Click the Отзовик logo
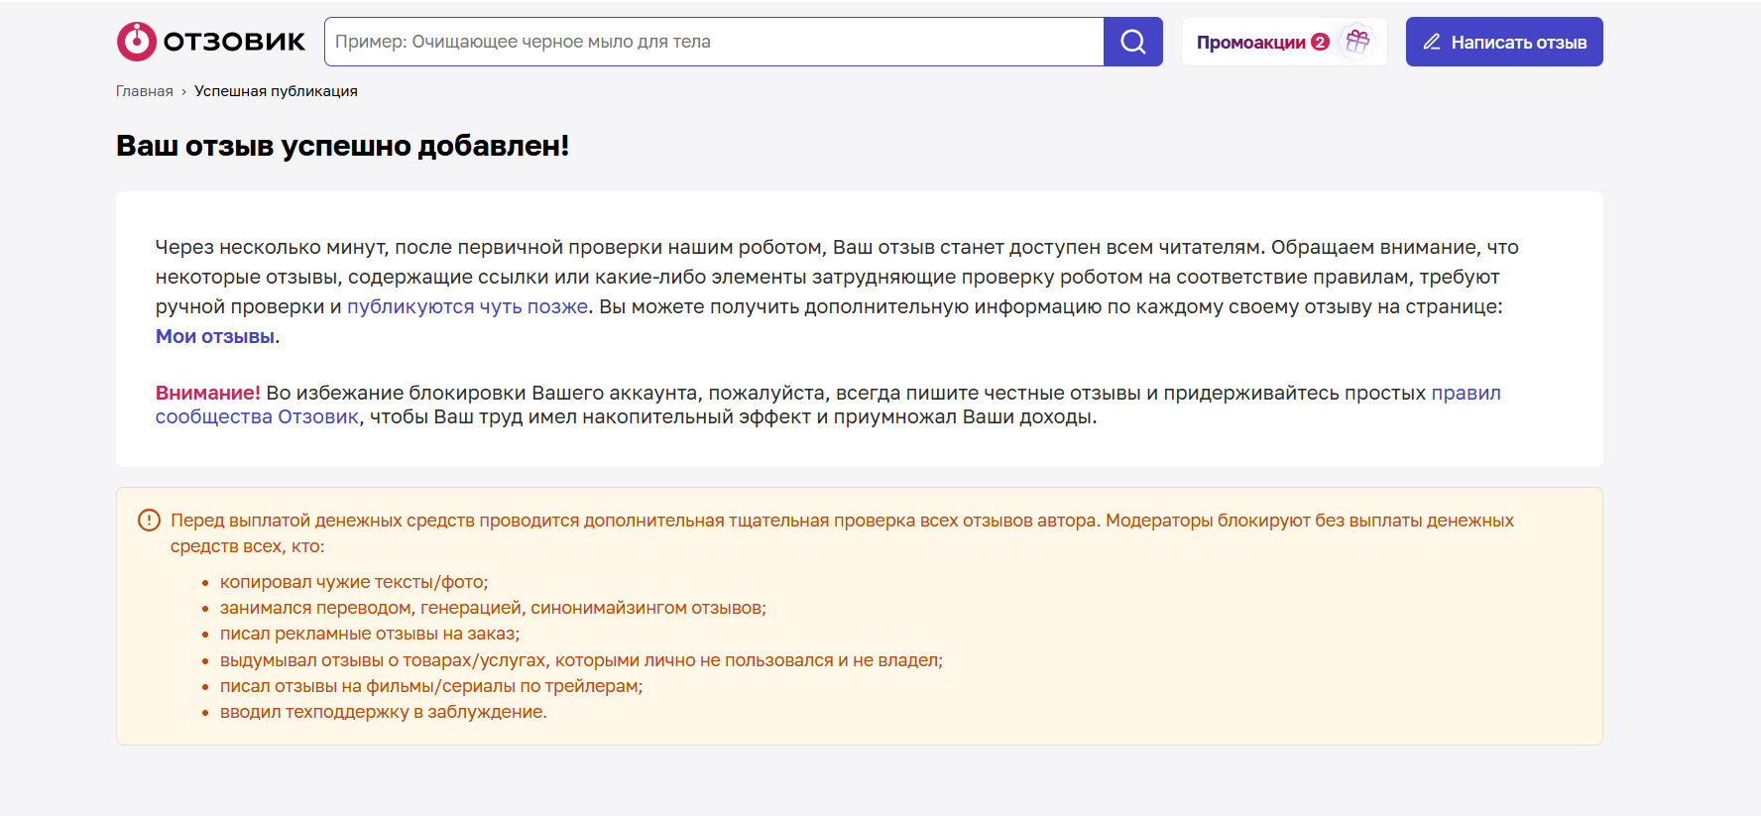The image size is (1761, 816). [211, 42]
